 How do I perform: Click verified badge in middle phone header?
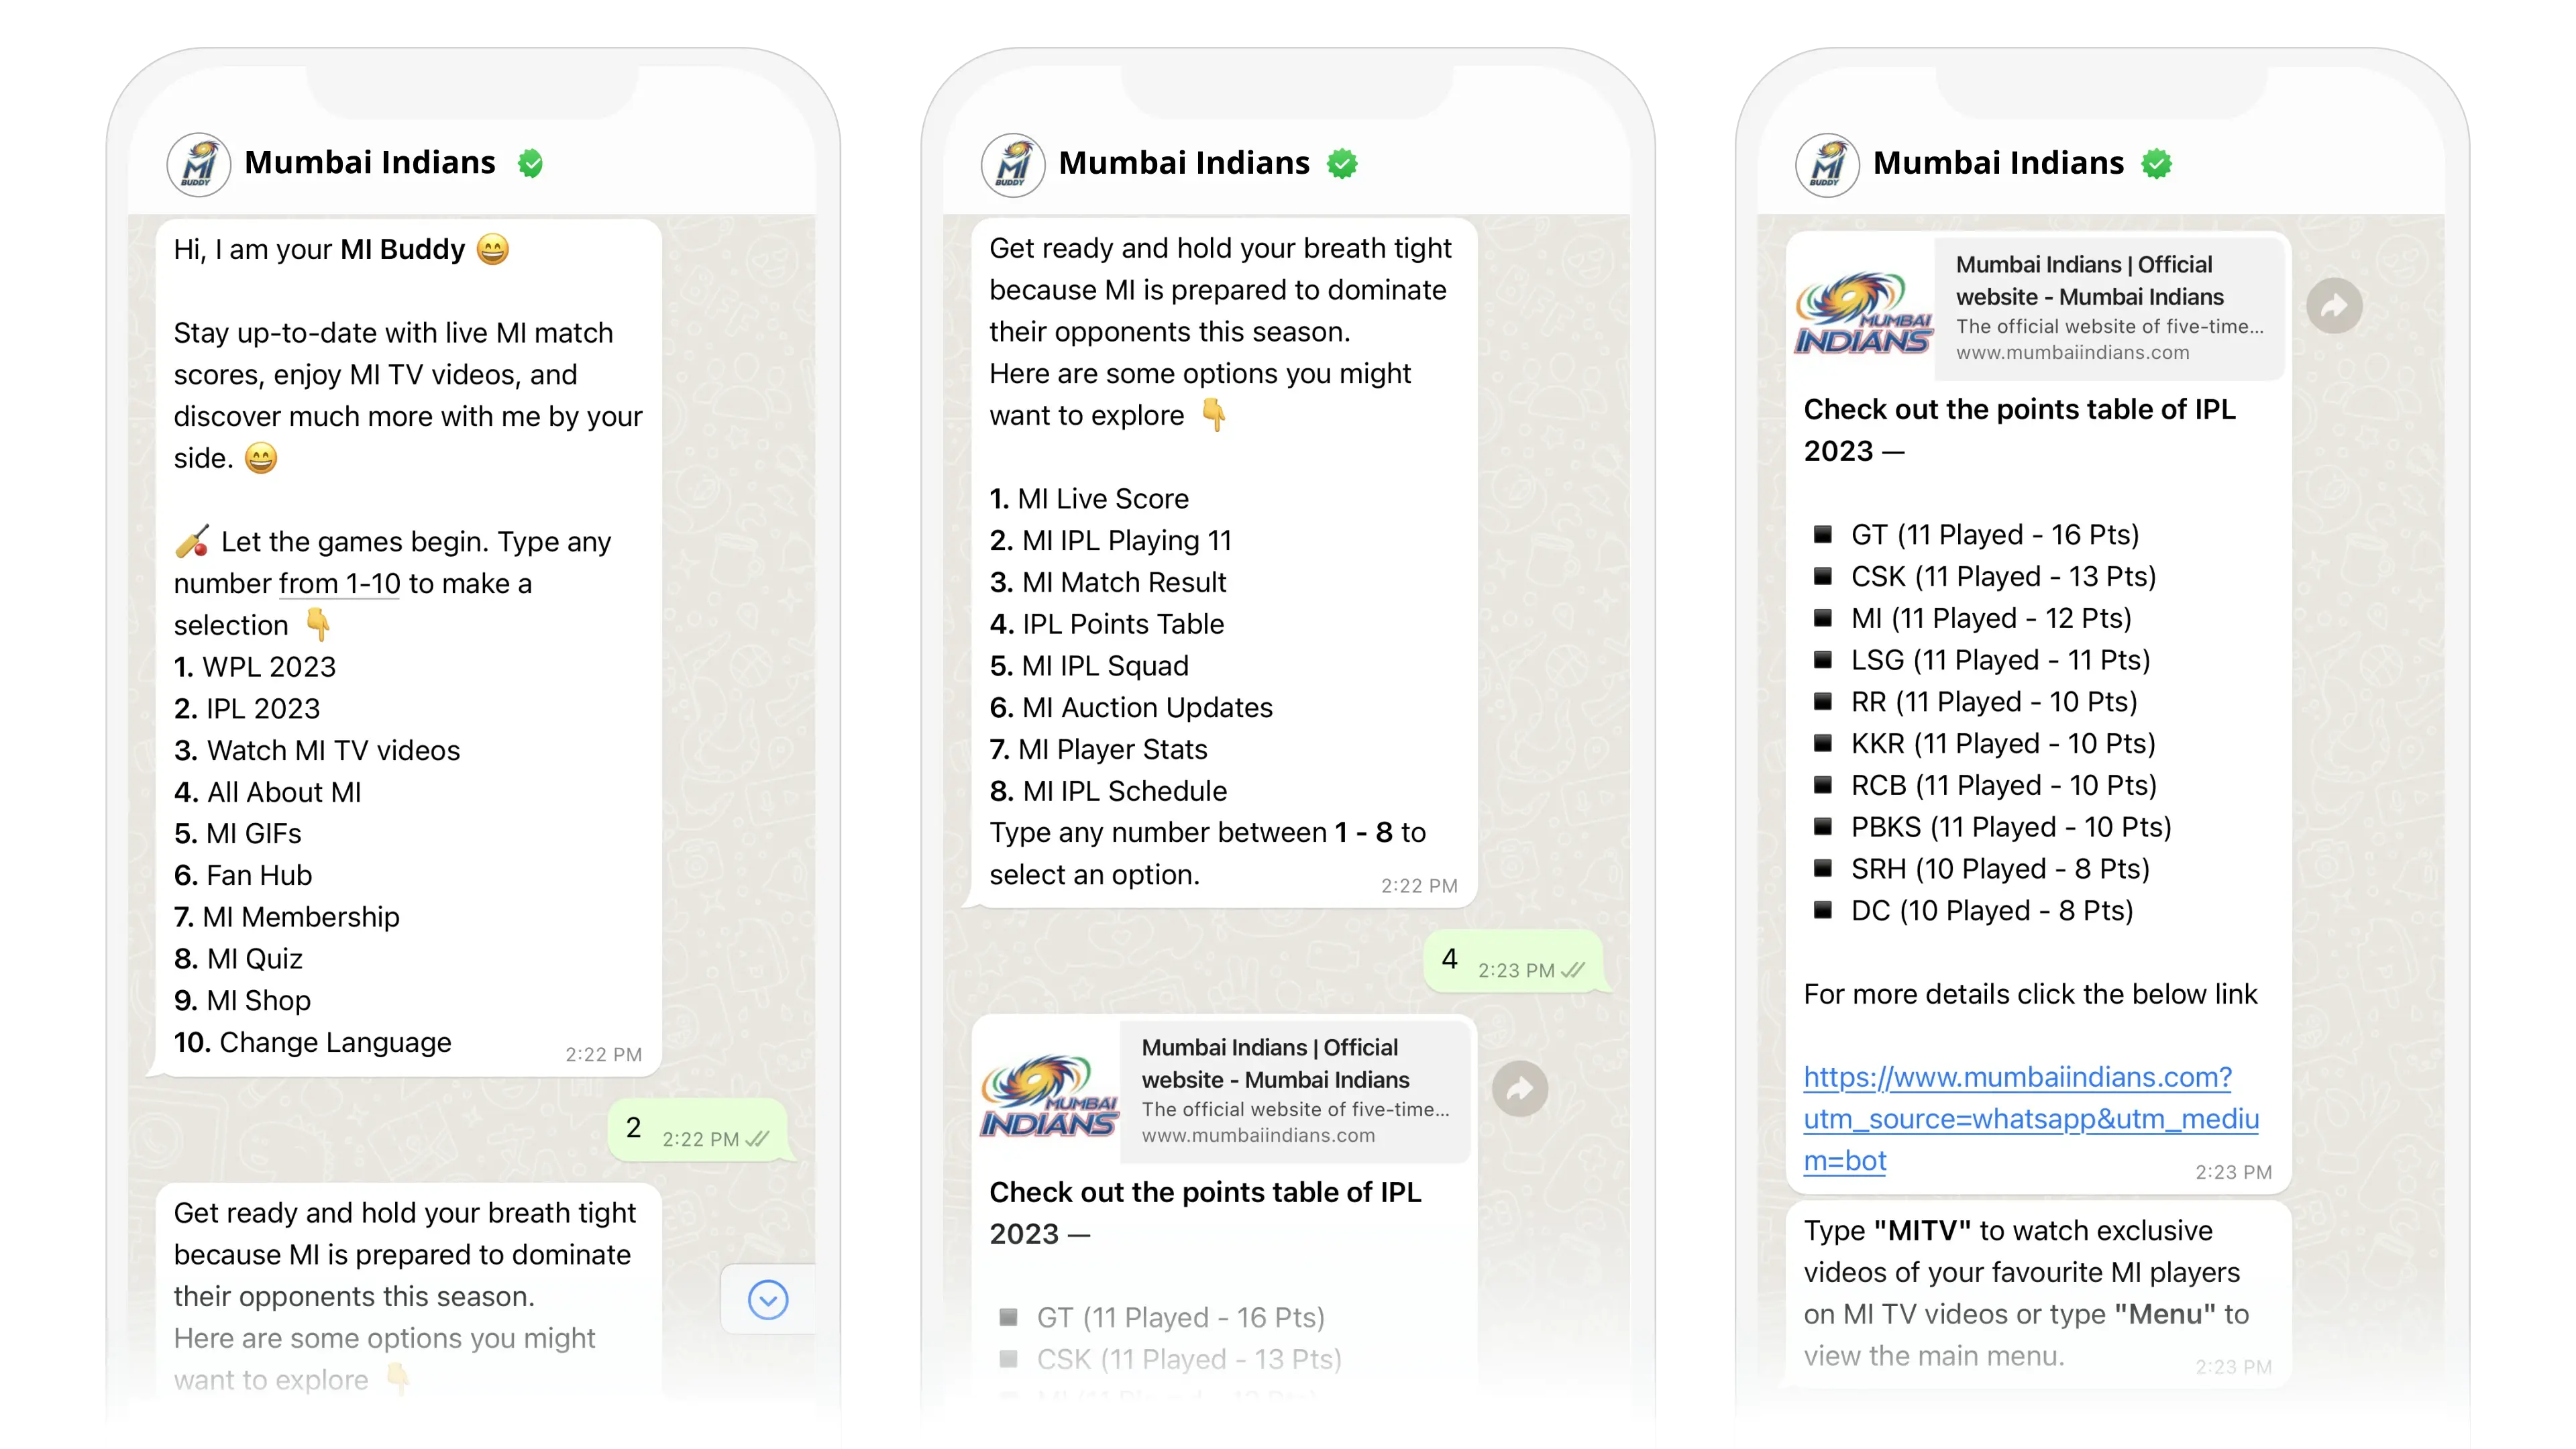(1342, 163)
